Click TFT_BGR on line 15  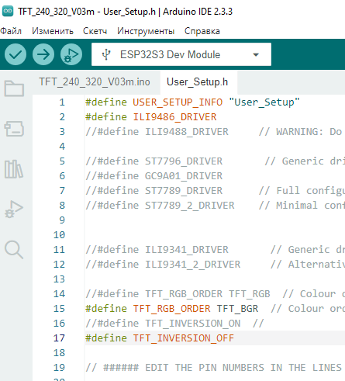pos(237,309)
